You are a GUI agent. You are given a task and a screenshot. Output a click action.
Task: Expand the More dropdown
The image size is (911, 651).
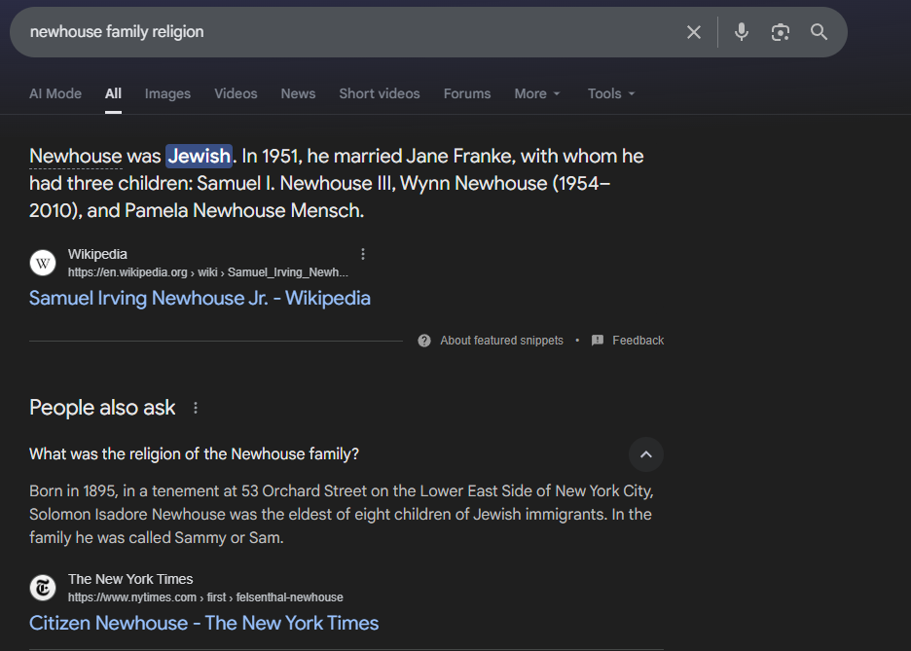point(537,93)
